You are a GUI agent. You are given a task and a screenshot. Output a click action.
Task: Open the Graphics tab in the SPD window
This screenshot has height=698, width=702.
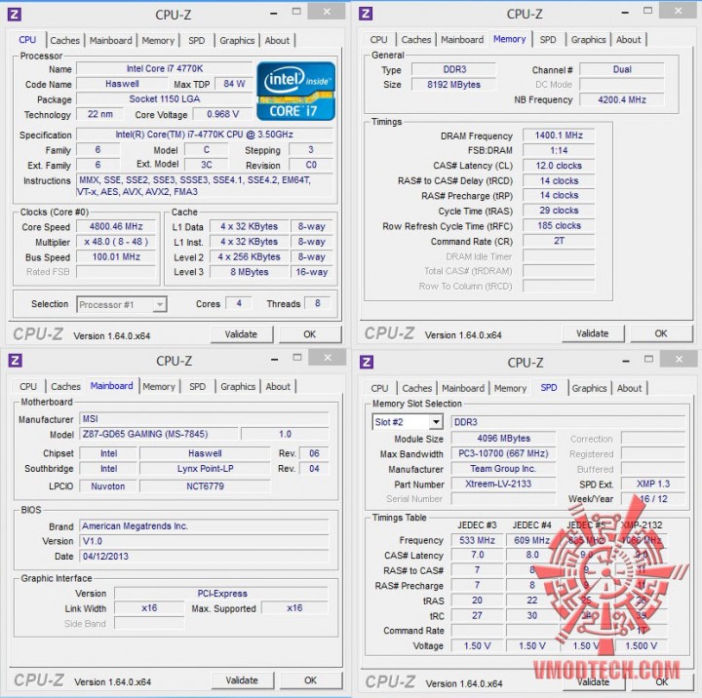(x=589, y=388)
